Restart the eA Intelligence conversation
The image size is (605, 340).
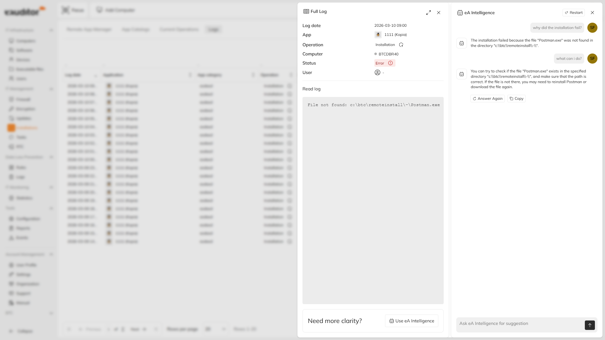(x=573, y=13)
